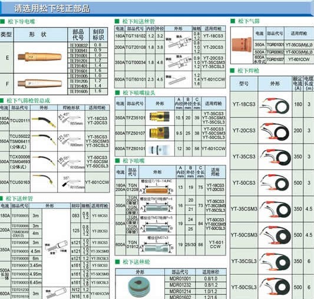The image size is (314, 299).
Task: Open the YT-20CS3 welding torch image
Action: 275,131
